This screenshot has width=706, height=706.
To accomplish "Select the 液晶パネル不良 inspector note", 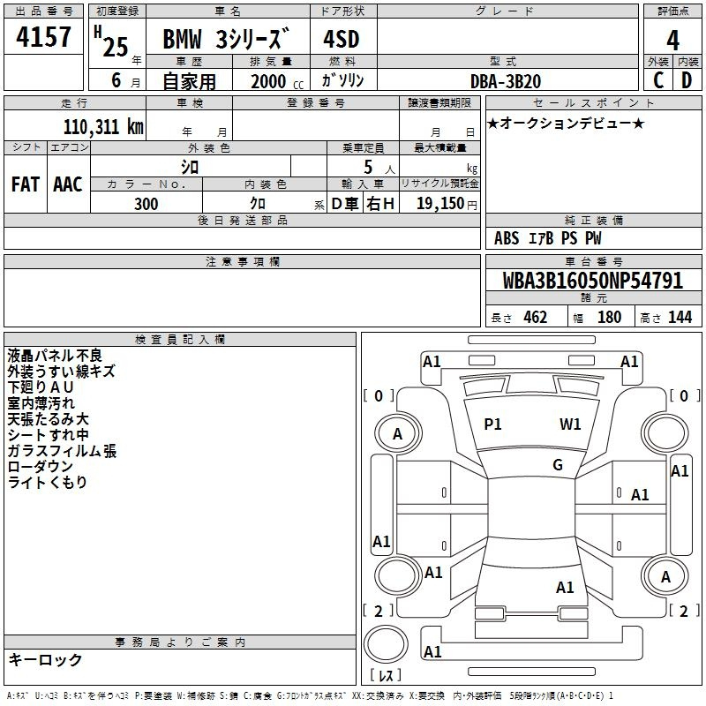I will pos(55,356).
